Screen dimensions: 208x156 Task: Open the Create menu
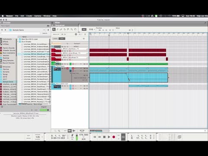29,16
